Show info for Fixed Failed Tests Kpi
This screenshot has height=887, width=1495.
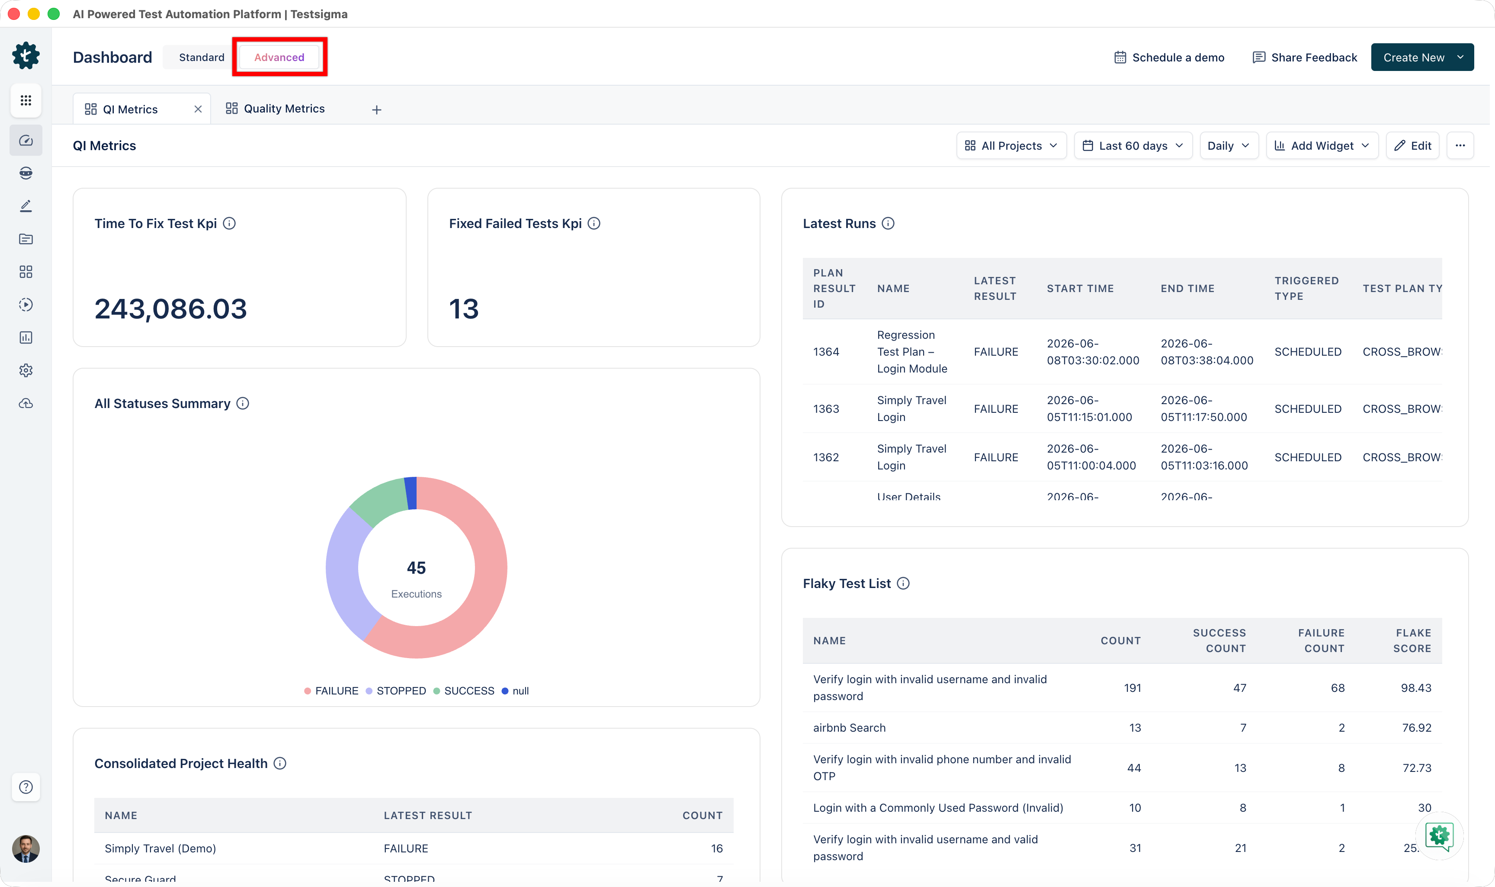coord(594,224)
